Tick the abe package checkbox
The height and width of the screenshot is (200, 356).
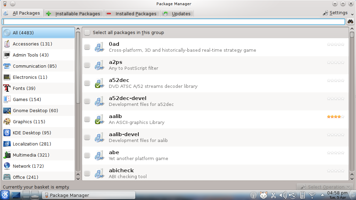pos(87,155)
